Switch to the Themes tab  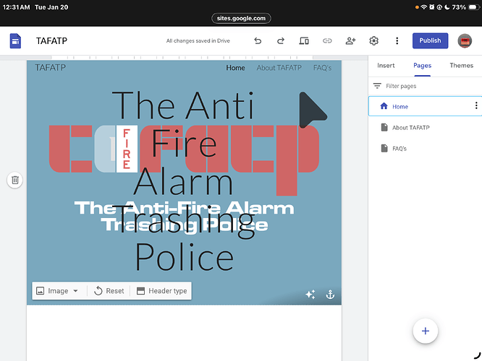tap(461, 65)
